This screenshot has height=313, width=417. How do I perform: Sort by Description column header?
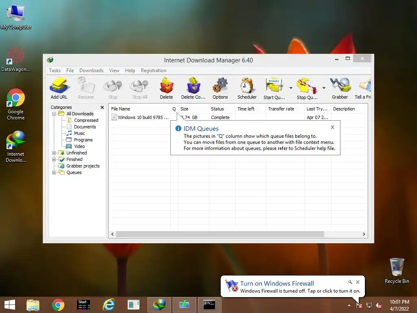(x=349, y=109)
